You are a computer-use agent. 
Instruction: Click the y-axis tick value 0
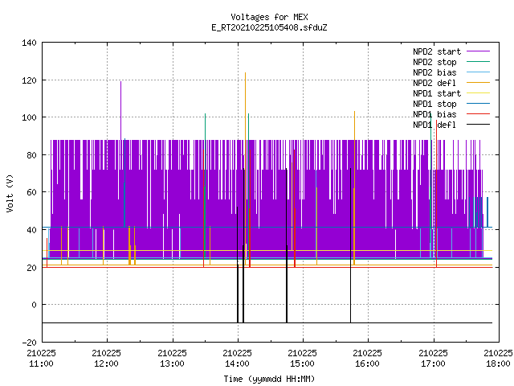[34, 305]
